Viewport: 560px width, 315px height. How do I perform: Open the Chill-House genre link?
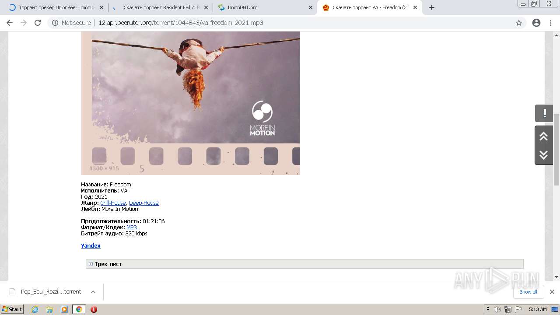113,203
